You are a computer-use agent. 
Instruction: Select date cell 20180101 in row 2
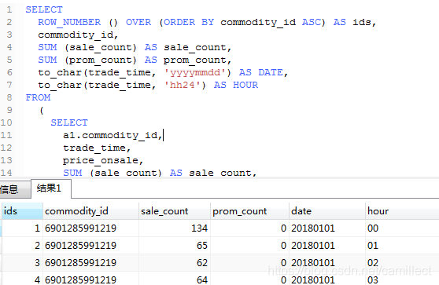tap(327, 246)
